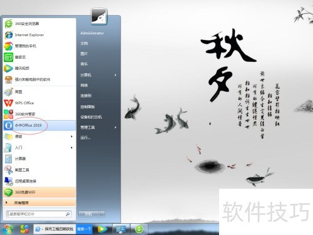The width and height of the screenshot is (313, 235).
Task: Open 便笺 Sticky Notes
Action: (39, 136)
